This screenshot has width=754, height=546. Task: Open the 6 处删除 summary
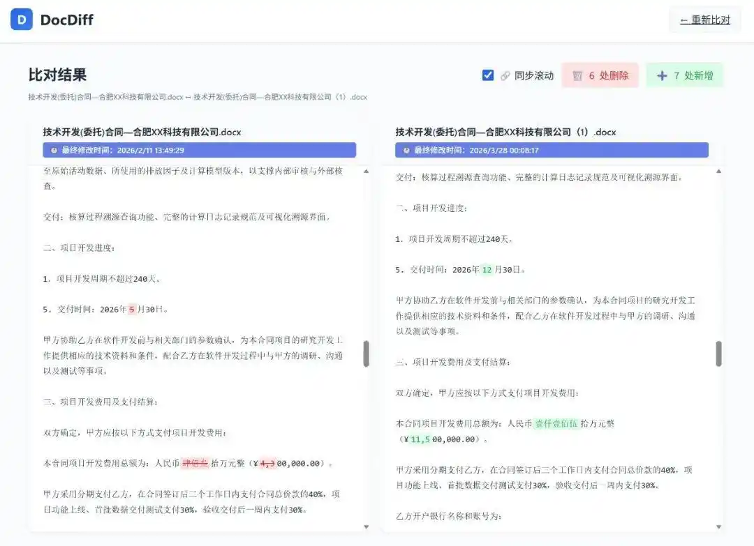pyautogui.click(x=600, y=75)
